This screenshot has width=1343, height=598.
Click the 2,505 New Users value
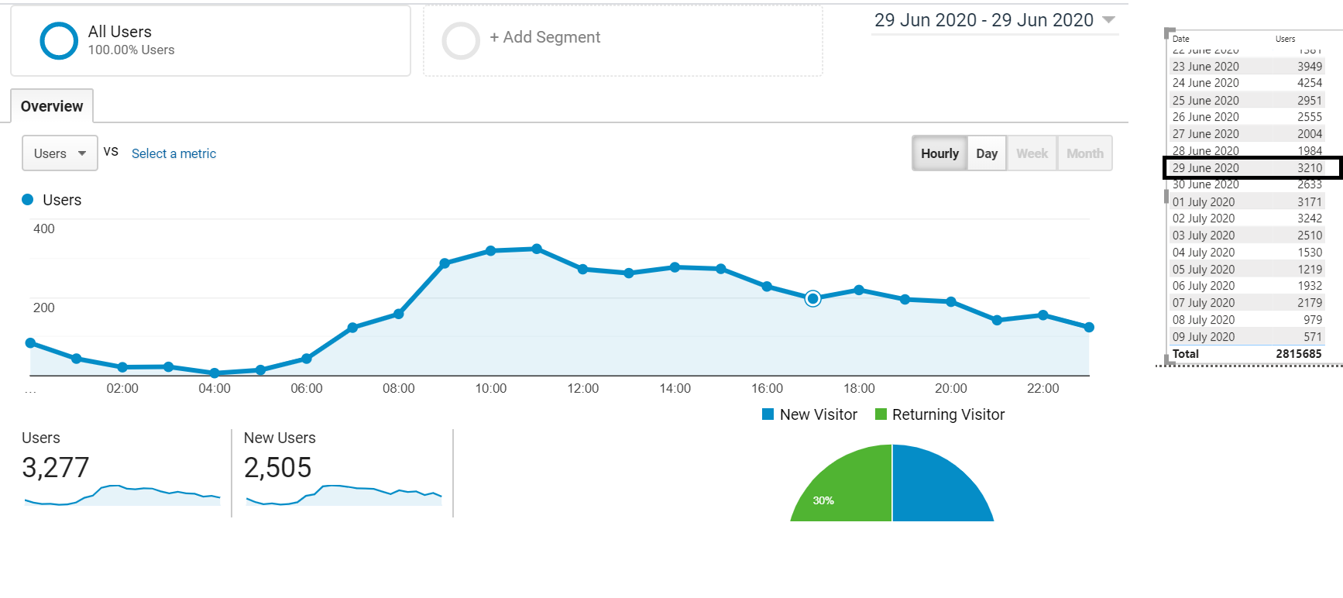click(x=277, y=468)
